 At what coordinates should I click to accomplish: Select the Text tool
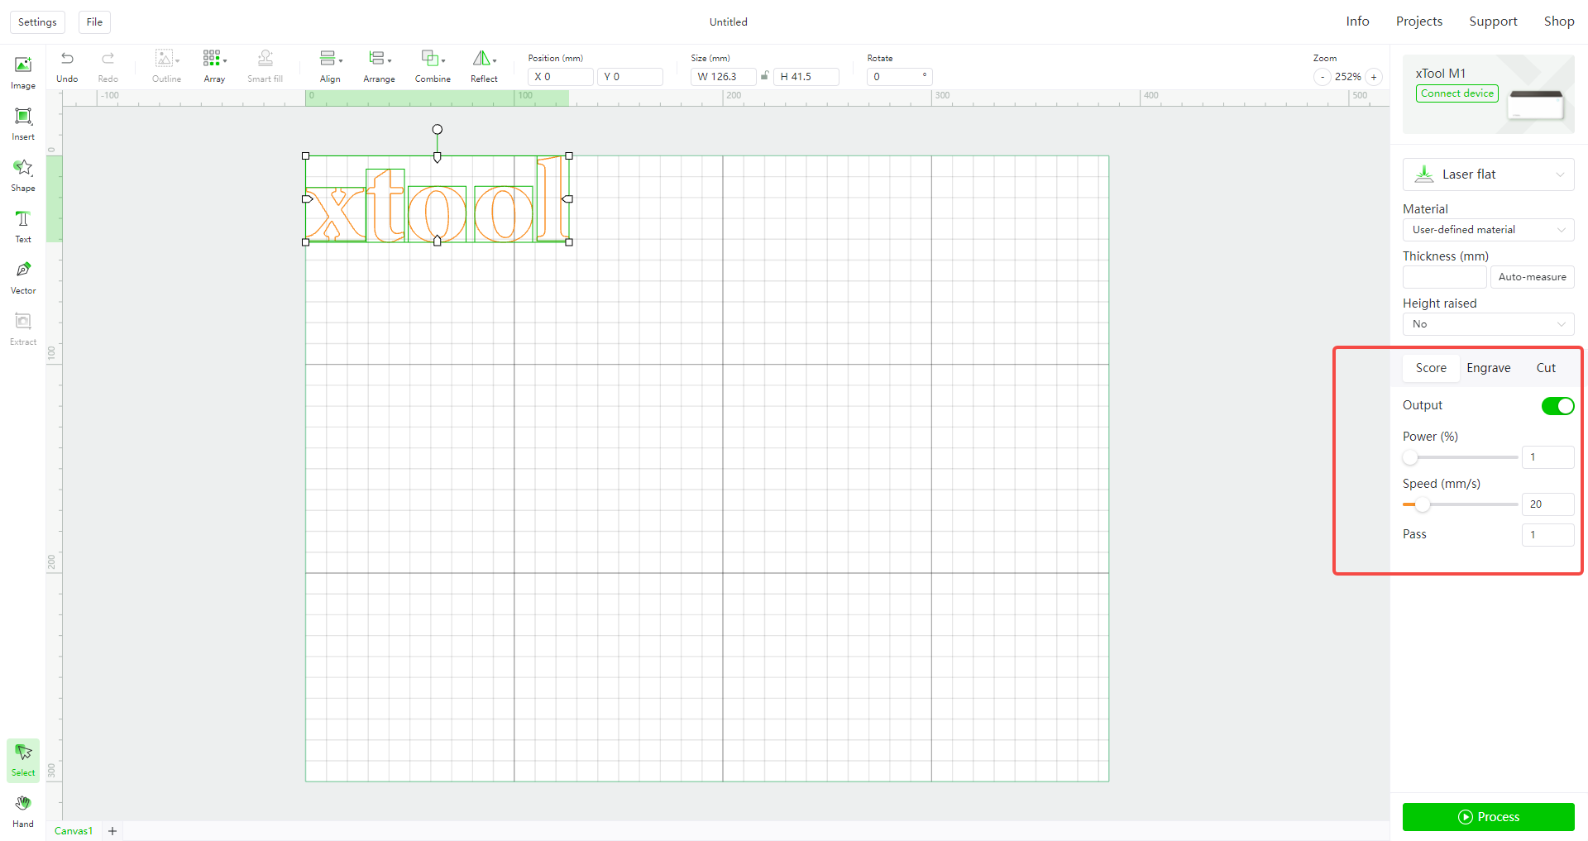(x=23, y=227)
